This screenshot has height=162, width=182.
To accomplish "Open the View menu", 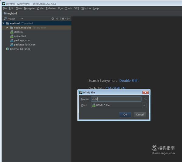I will click(x=19, y=8).
